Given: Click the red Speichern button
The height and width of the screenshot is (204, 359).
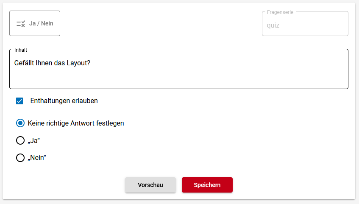Looking at the screenshot, I should pyautogui.click(x=207, y=185).
